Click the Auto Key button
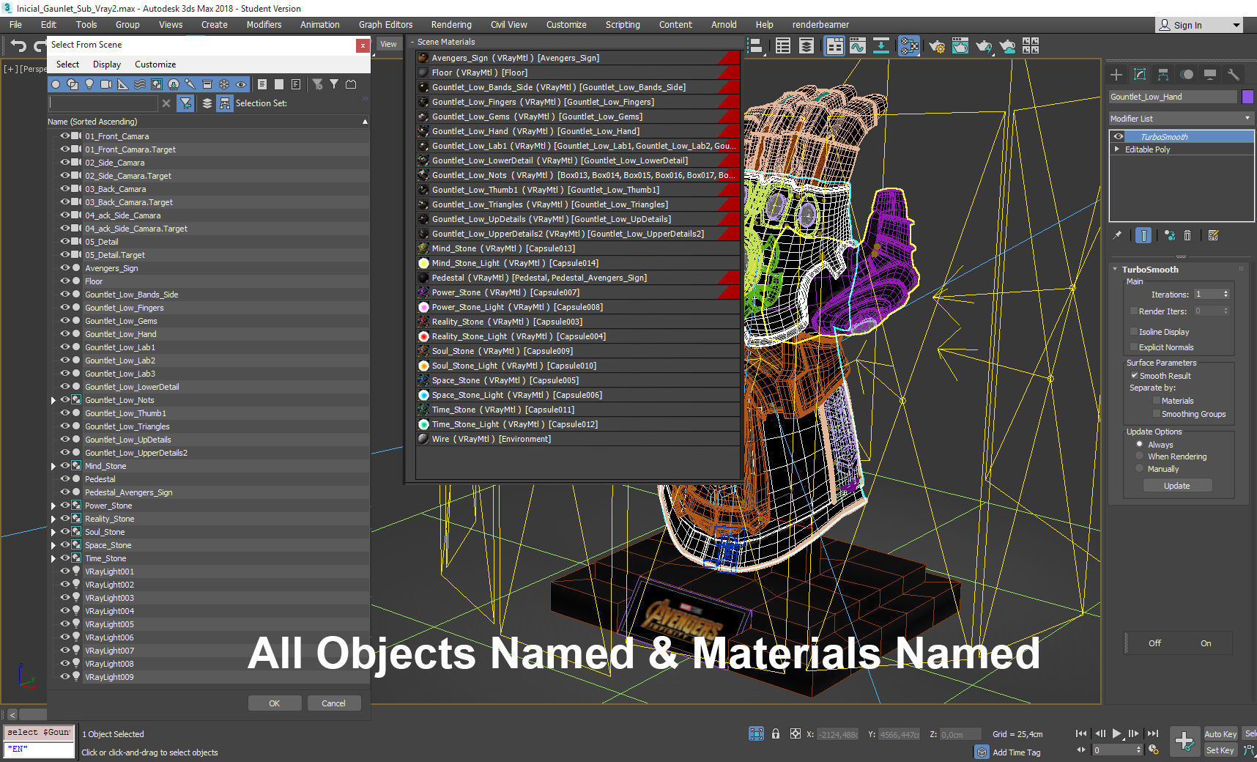 [1220, 733]
